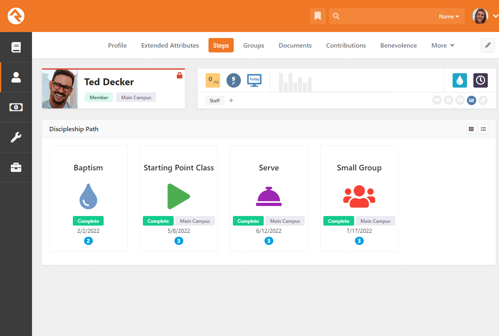Click the blue chart badge icon
Viewport: 499px width, 336px height.
click(471, 100)
